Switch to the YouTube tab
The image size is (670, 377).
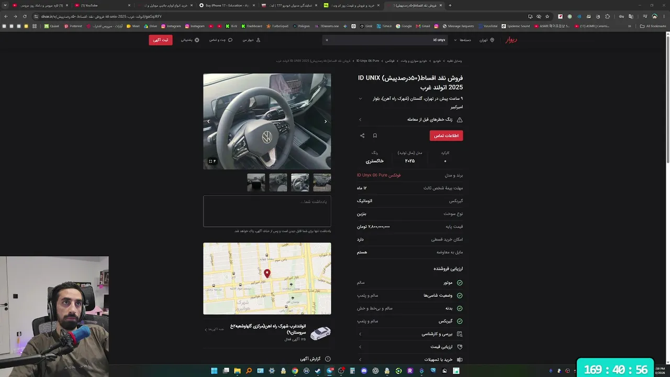pos(103,5)
